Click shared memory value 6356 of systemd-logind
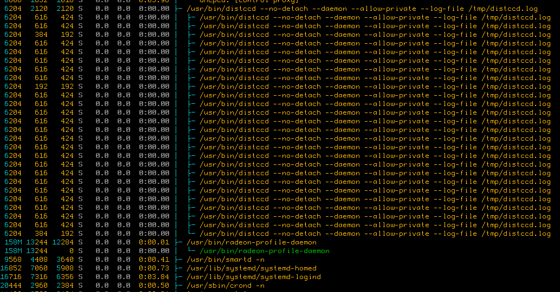560x292 pixels. click(x=65, y=277)
